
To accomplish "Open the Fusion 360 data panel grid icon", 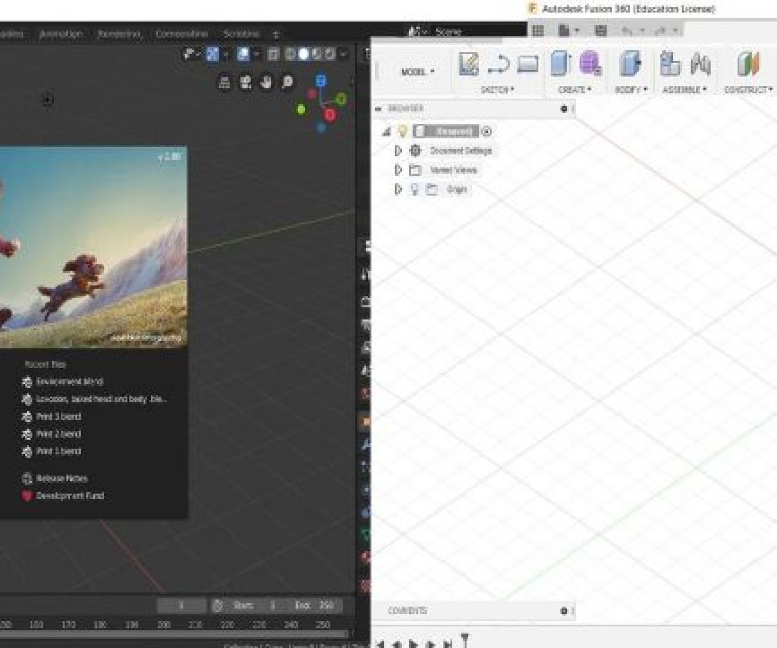I will coord(538,31).
